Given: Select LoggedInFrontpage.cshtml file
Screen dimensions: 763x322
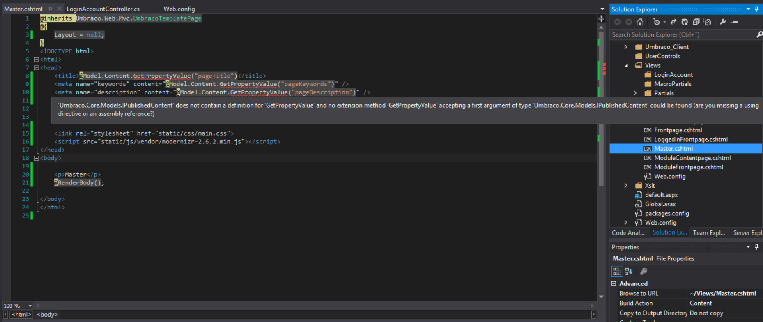Looking at the screenshot, I should pyautogui.click(x=691, y=140).
